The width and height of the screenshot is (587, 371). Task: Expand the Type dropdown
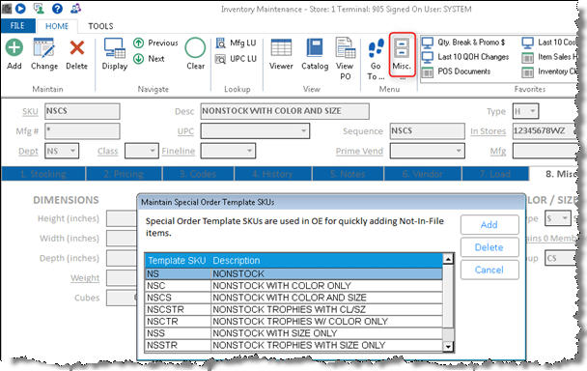pos(533,111)
